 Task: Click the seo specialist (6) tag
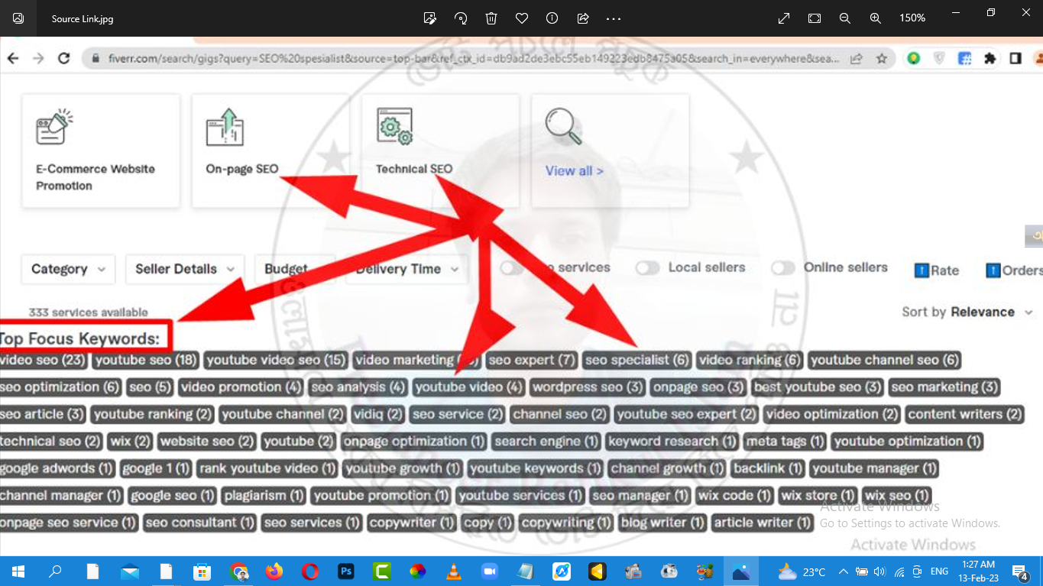(637, 360)
